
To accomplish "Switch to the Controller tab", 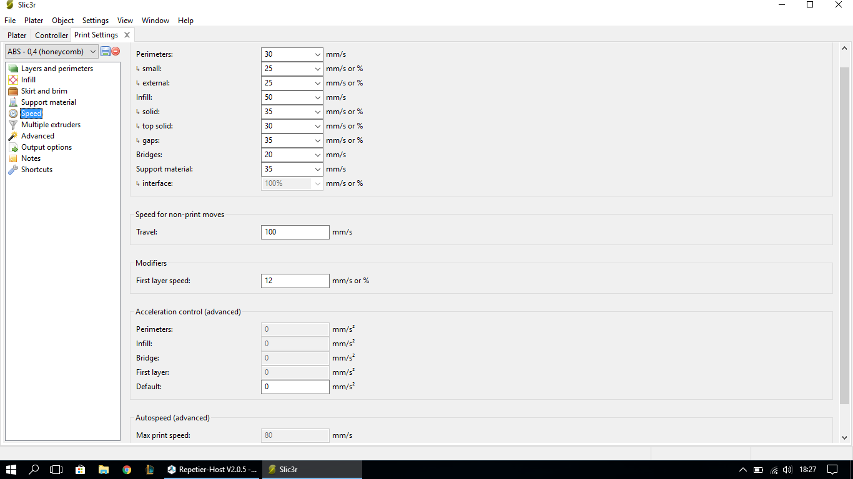I will 51,36.
